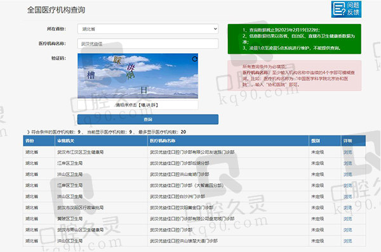Open 浏览 link for 友谊路门诊部 row
Image resolution: width=381 pixels, height=252 pixels.
click(348, 152)
